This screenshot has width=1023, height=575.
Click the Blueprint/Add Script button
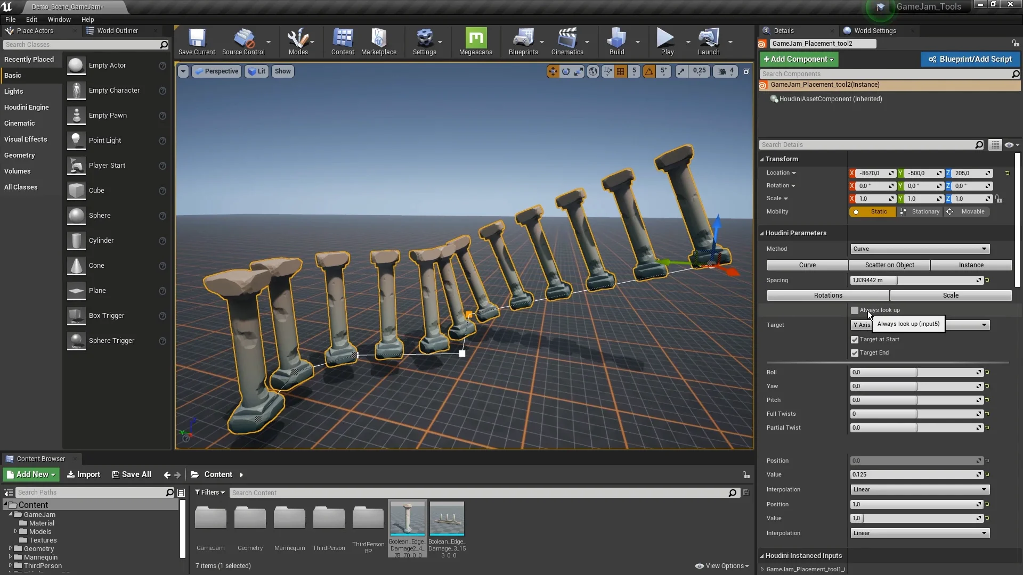970,59
